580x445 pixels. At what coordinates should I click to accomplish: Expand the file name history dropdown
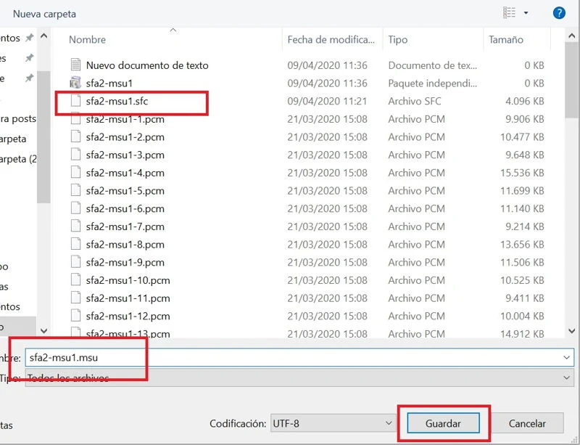566,358
